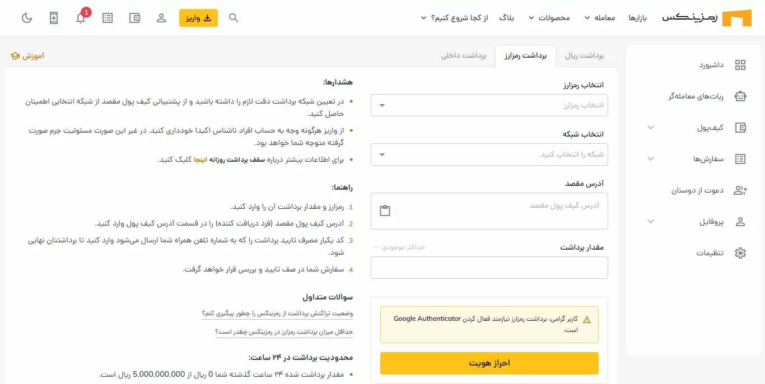Click the settings gear icon
This screenshot has width=765, height=384.
(740, 253)
